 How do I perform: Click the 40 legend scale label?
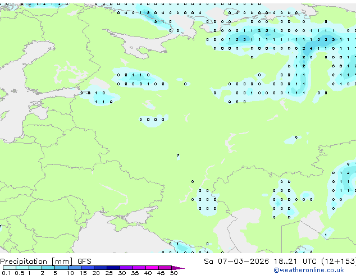(x=148, y=273)
